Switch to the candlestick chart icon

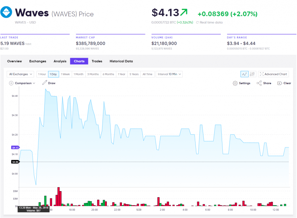[252, 74]
